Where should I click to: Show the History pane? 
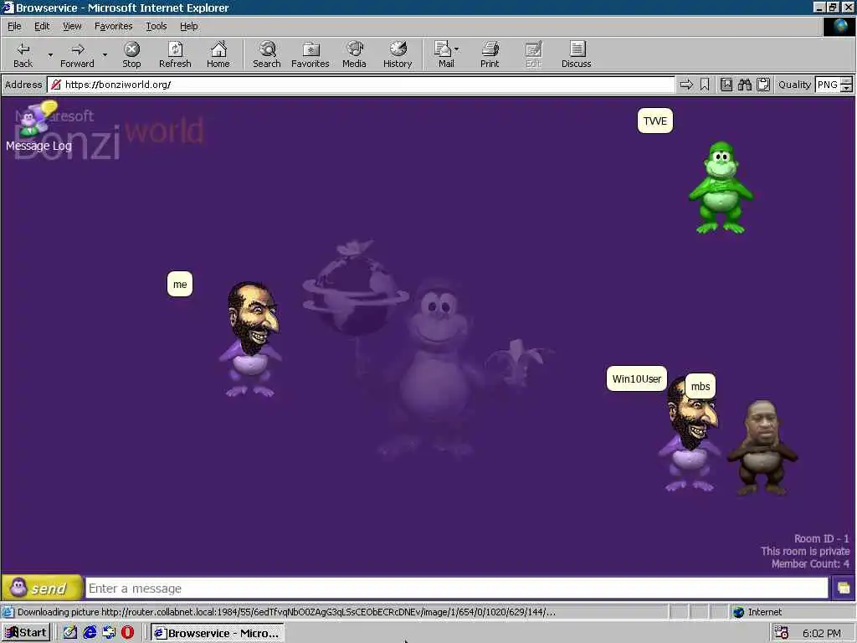pyautogui.click(x=398, y=54)
